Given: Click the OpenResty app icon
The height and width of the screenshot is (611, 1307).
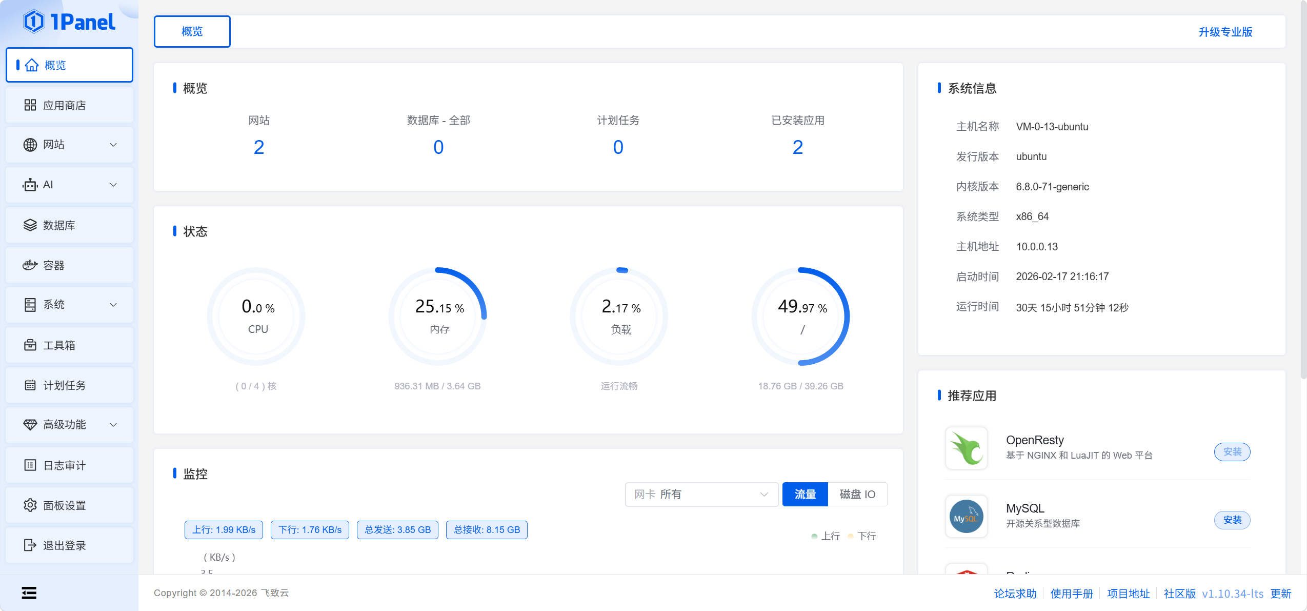Looking at the screenshot, I should (967, 448).
